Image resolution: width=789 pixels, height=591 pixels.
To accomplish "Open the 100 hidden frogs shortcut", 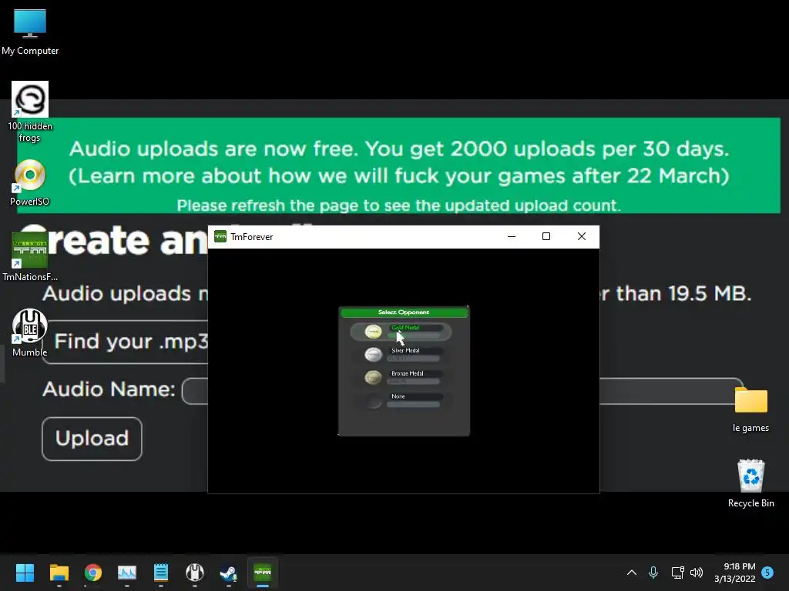I will click(30, 112).
